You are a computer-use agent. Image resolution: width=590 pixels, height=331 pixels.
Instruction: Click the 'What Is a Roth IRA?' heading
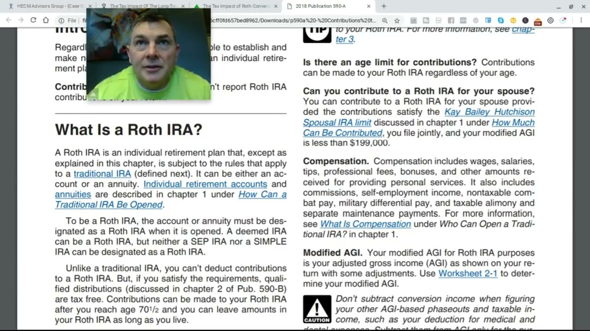pyautogui.click(x=129, y=130)
